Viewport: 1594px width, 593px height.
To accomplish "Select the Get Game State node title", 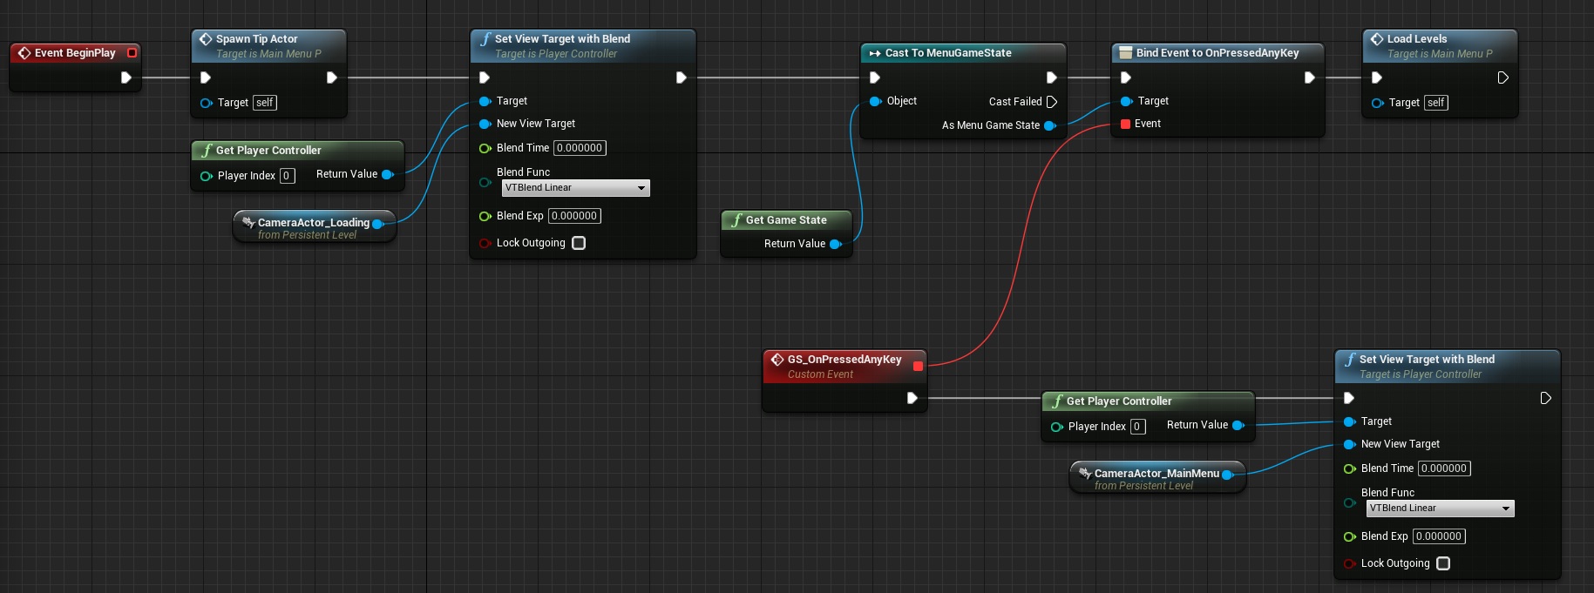I will coord(786,220).
